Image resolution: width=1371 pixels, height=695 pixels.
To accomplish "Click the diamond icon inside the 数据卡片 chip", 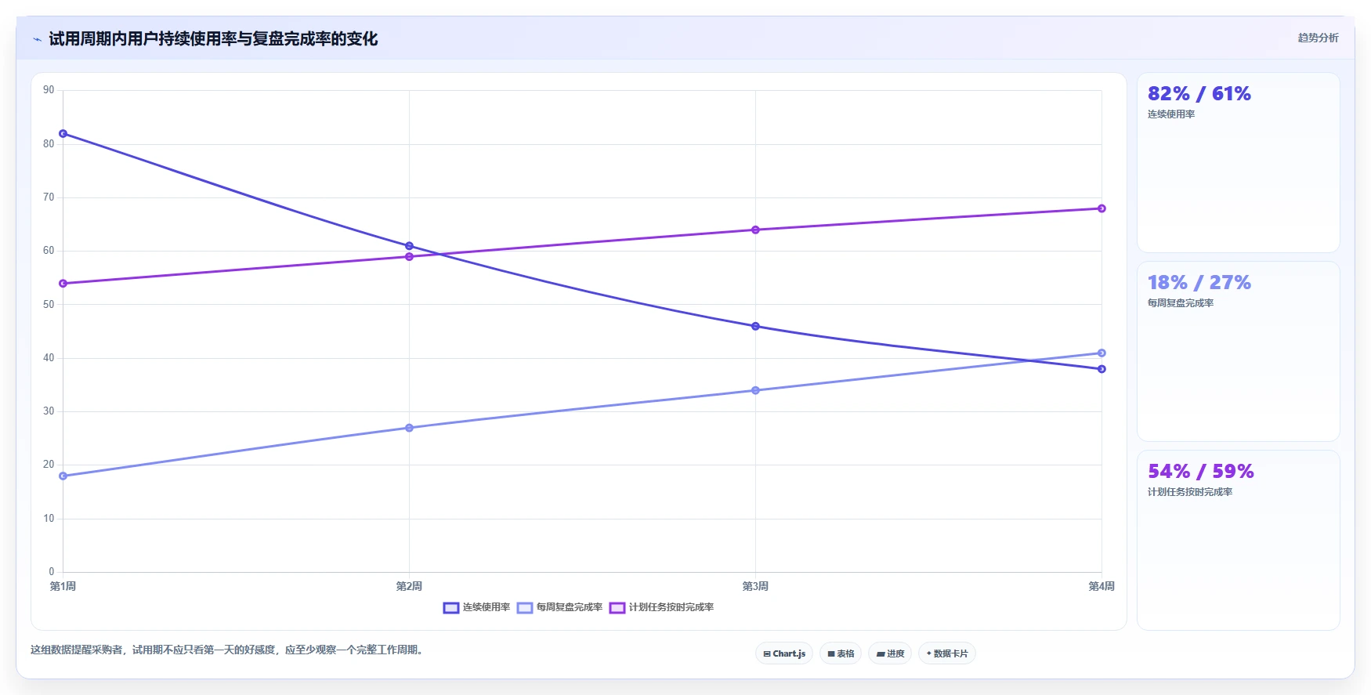I will (929, 653).
